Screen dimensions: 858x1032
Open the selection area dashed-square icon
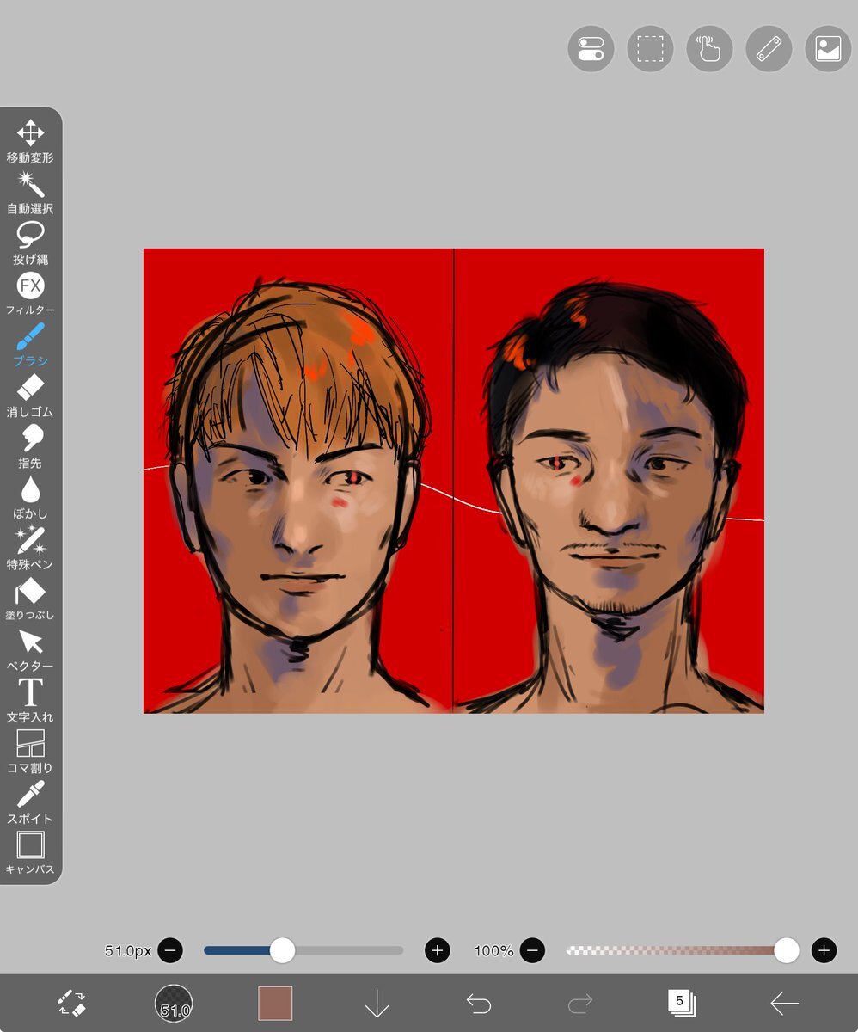click(x=650, y=49)
